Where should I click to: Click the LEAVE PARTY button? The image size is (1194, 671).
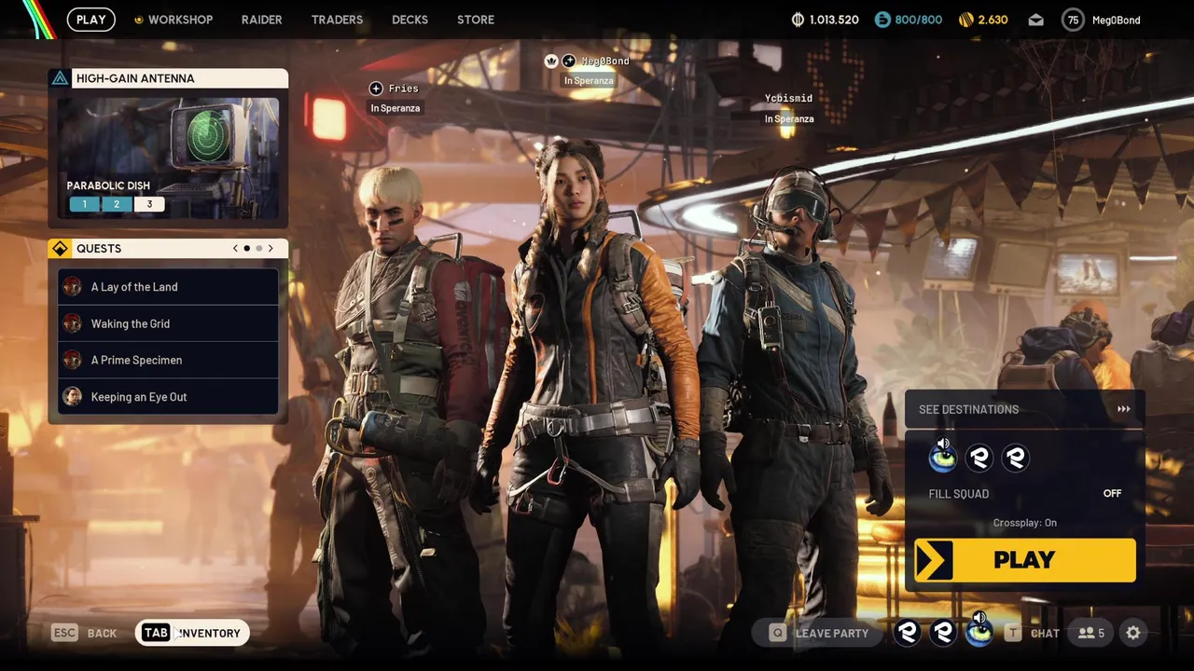click(819, 633)
